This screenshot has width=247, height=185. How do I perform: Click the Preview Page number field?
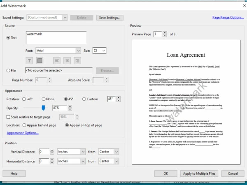(x=158, y=34)
